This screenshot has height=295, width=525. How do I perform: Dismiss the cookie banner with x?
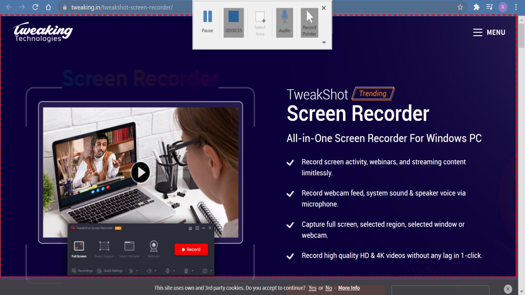pyautogui.click(x=508, y=288)
